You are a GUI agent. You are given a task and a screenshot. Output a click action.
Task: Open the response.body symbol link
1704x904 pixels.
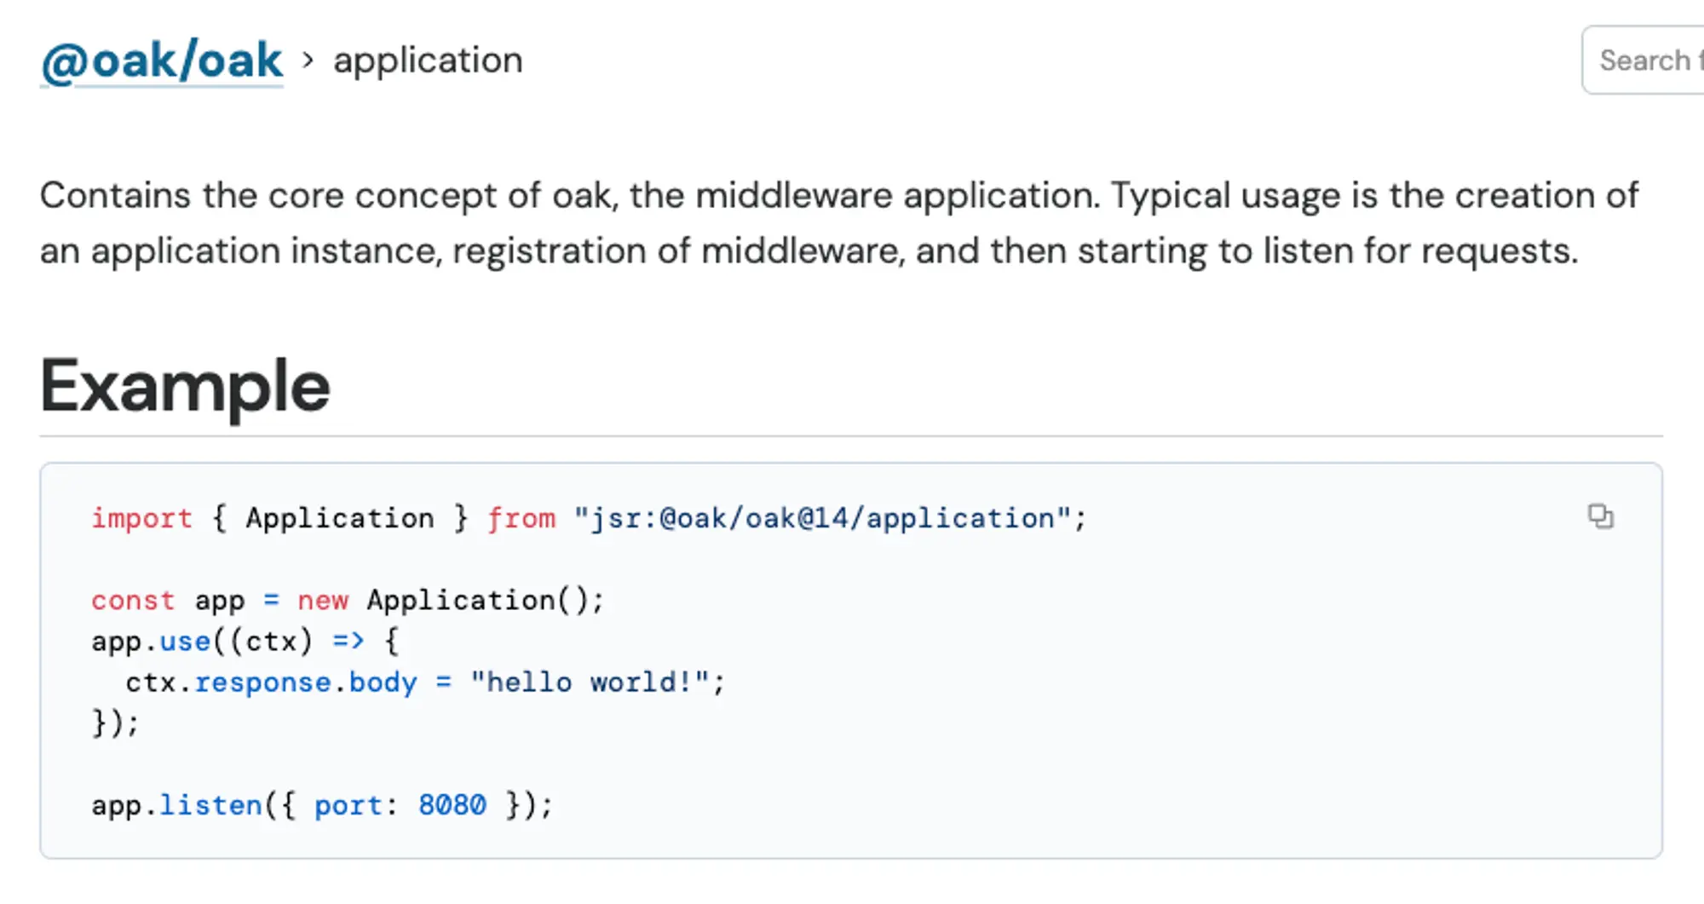point(304,682)
